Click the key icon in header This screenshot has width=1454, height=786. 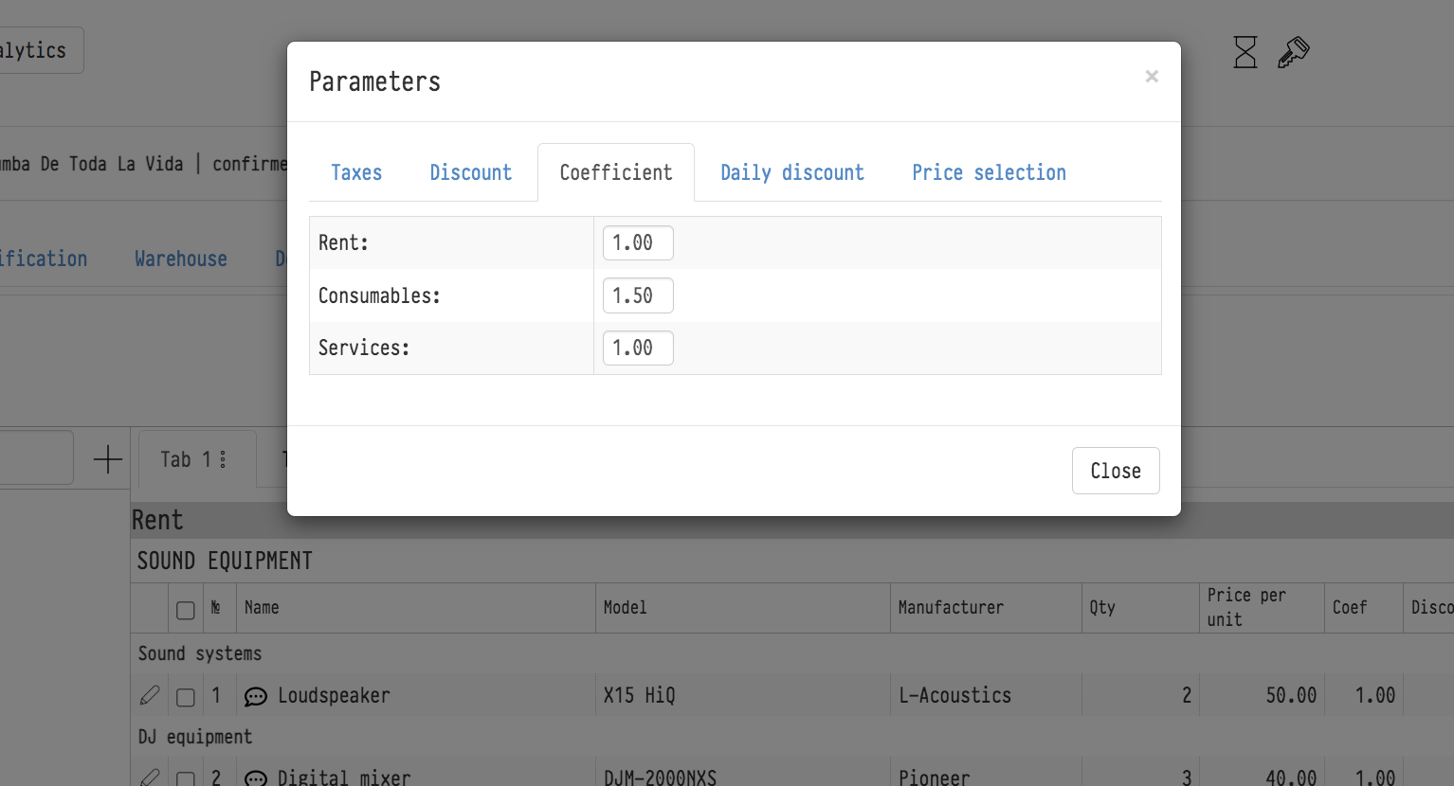tap(1293, 52)
